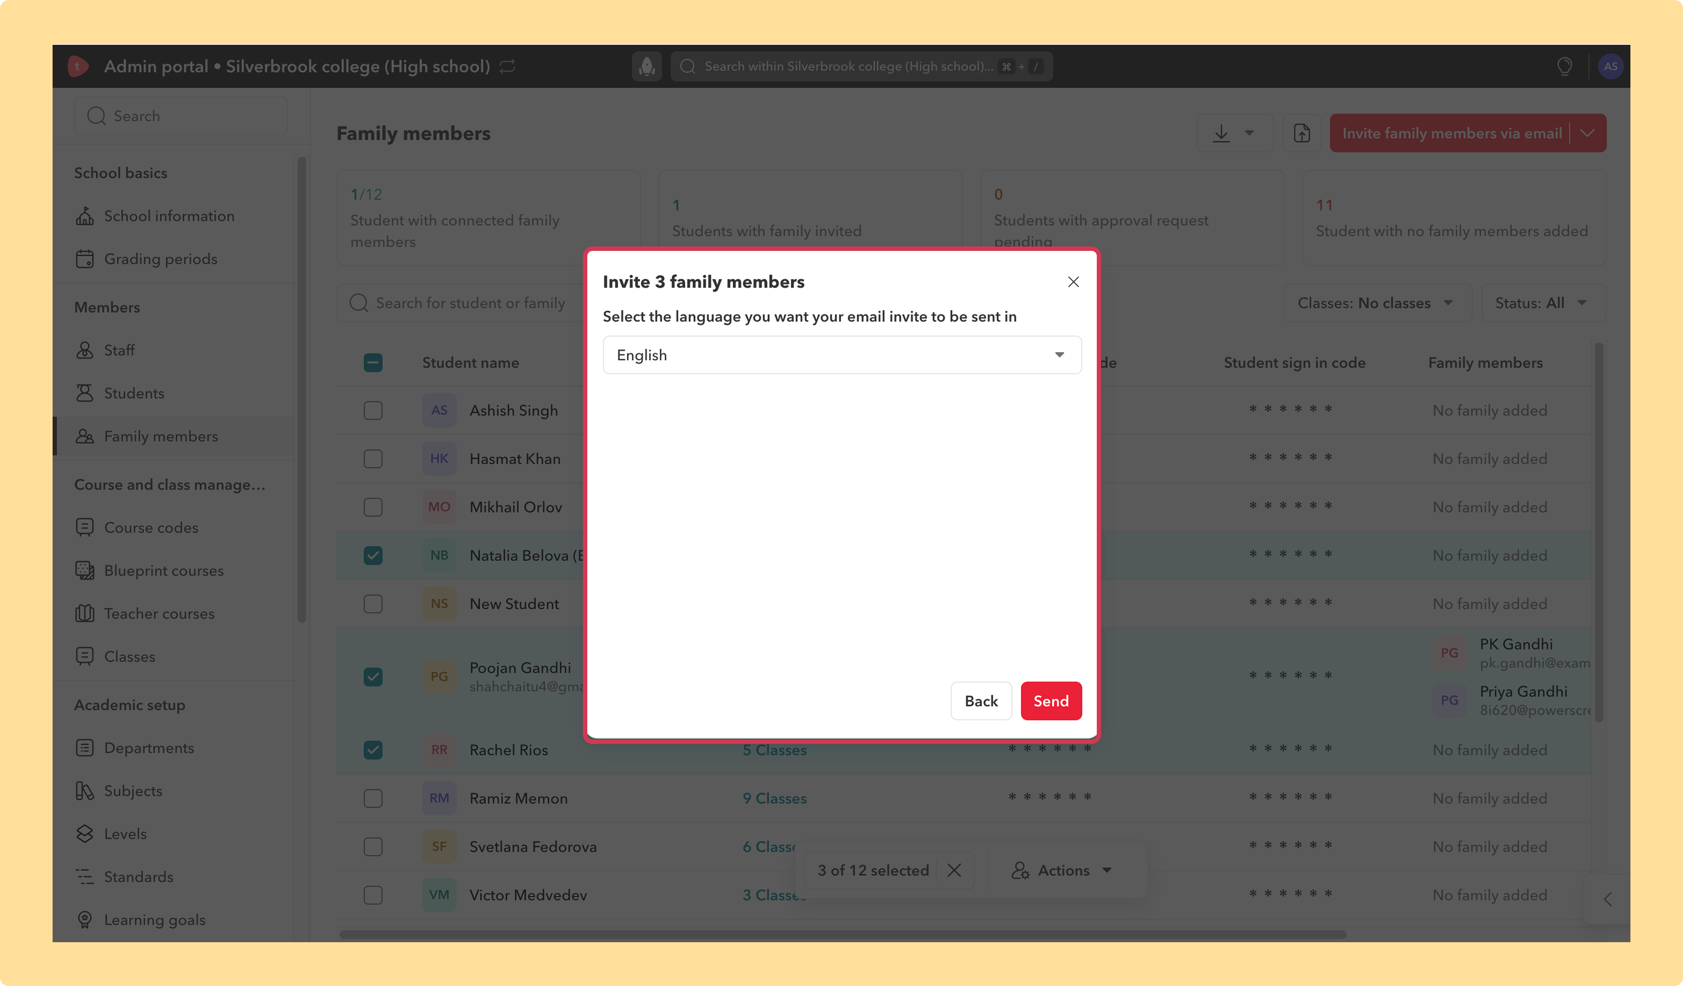Click the Rachel Rios RR avatar
This screenshot has height=986, width=1683.
point(439,750)
